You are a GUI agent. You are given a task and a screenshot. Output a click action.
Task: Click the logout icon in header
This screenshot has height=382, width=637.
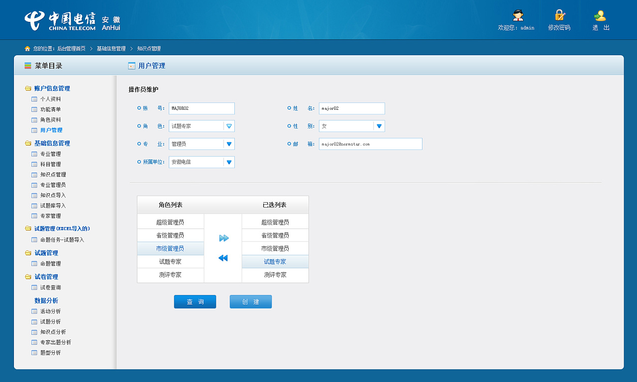pos(600,16)
